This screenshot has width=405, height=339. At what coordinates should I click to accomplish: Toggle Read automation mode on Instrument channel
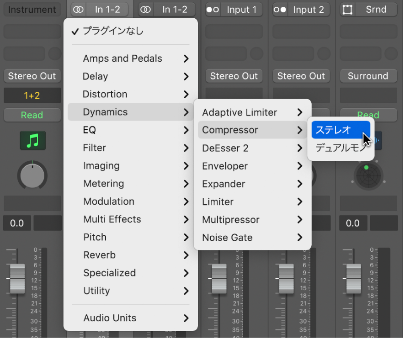pyautogui.click(x=32, y=115)
